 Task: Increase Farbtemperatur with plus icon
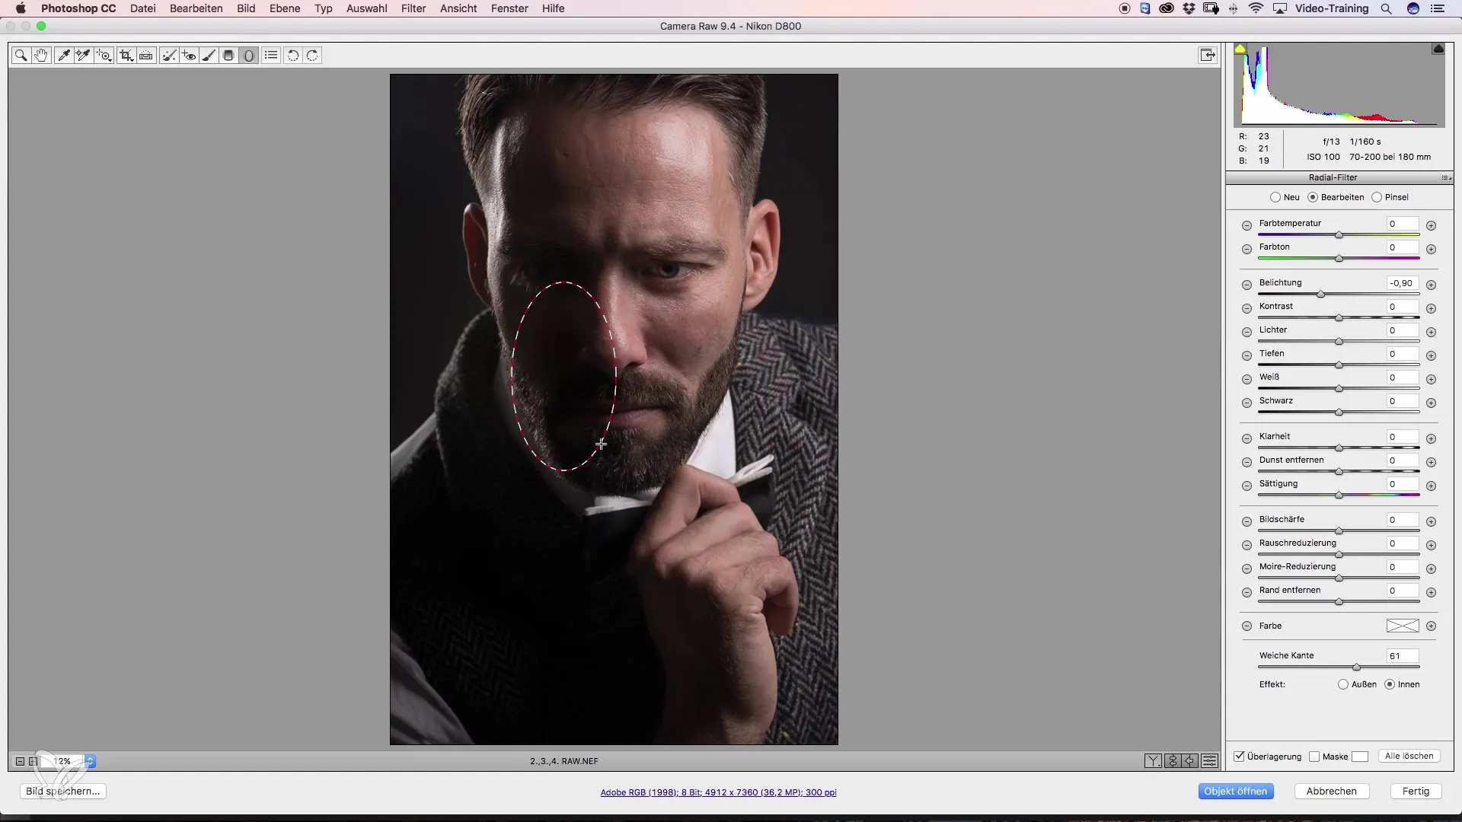(x=1431, y=225)
